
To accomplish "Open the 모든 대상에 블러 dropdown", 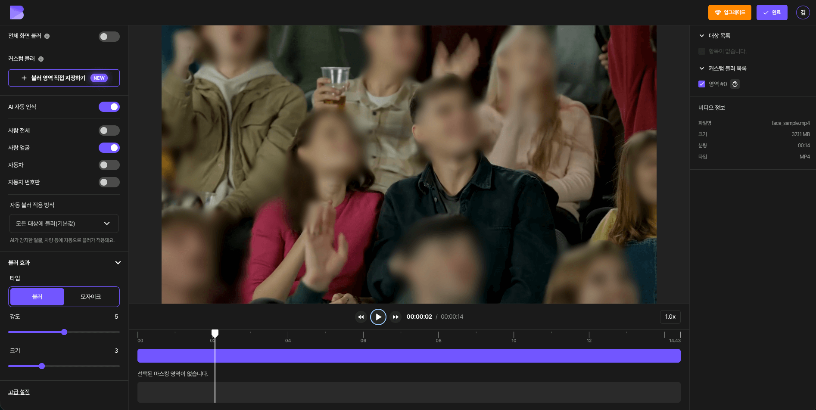I will click(x=64, y=224).
